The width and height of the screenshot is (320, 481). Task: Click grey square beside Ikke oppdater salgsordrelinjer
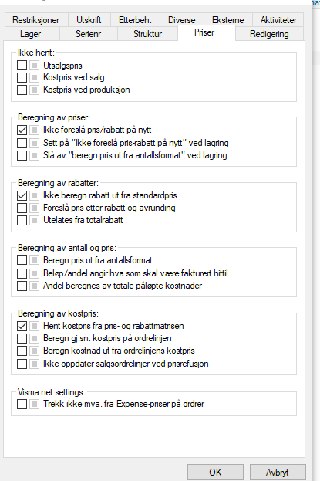tap(35, 364)
